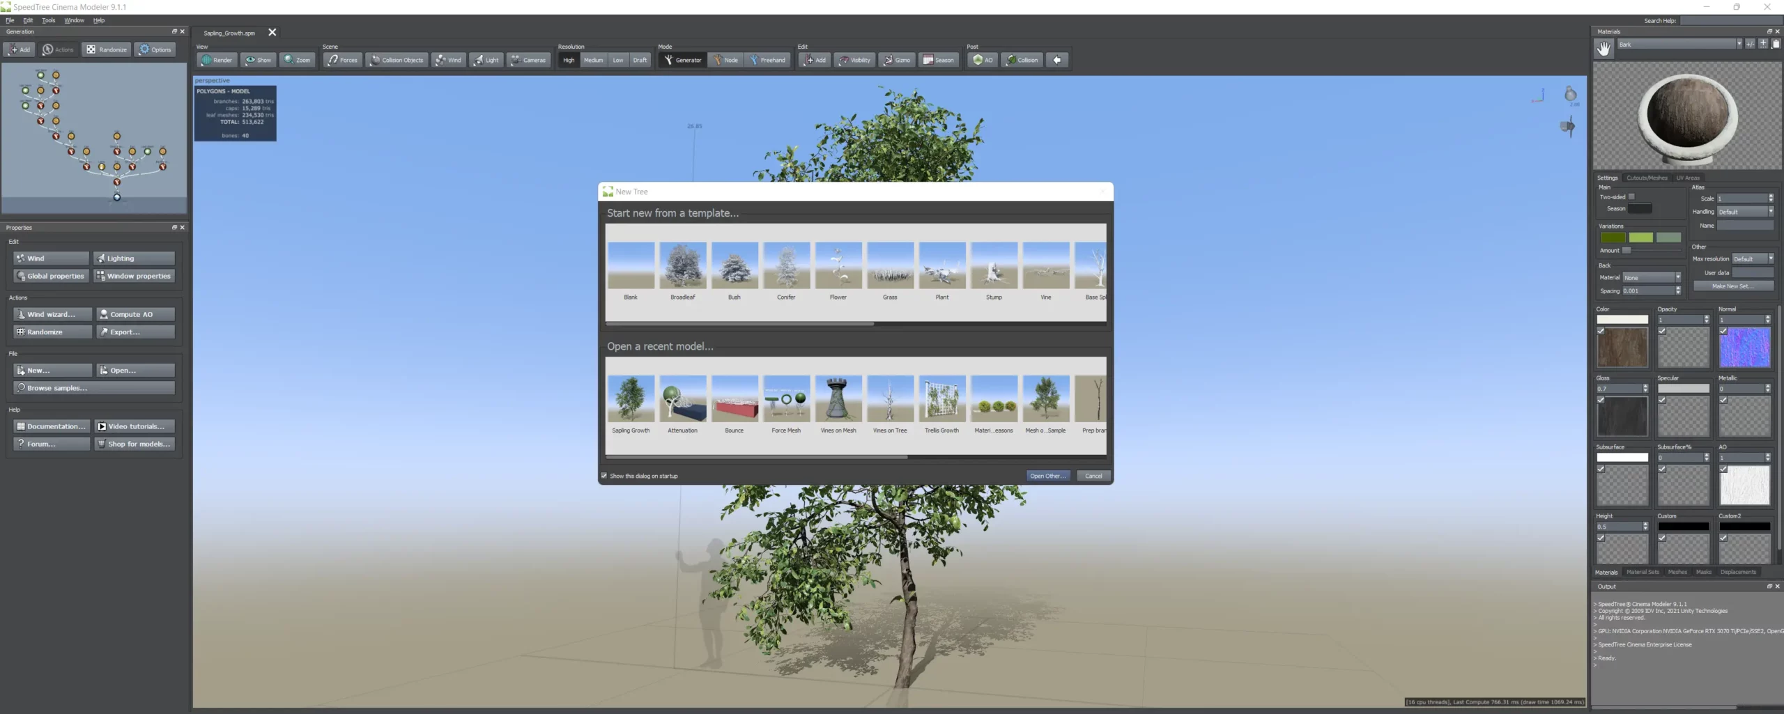Click the Browse samples... button

pos(94,388)
